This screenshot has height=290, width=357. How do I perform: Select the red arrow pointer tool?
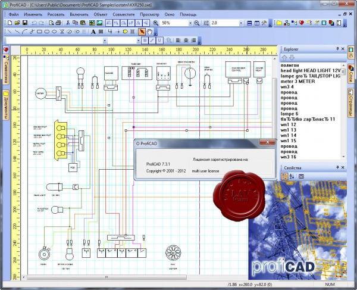pos(142,32)
